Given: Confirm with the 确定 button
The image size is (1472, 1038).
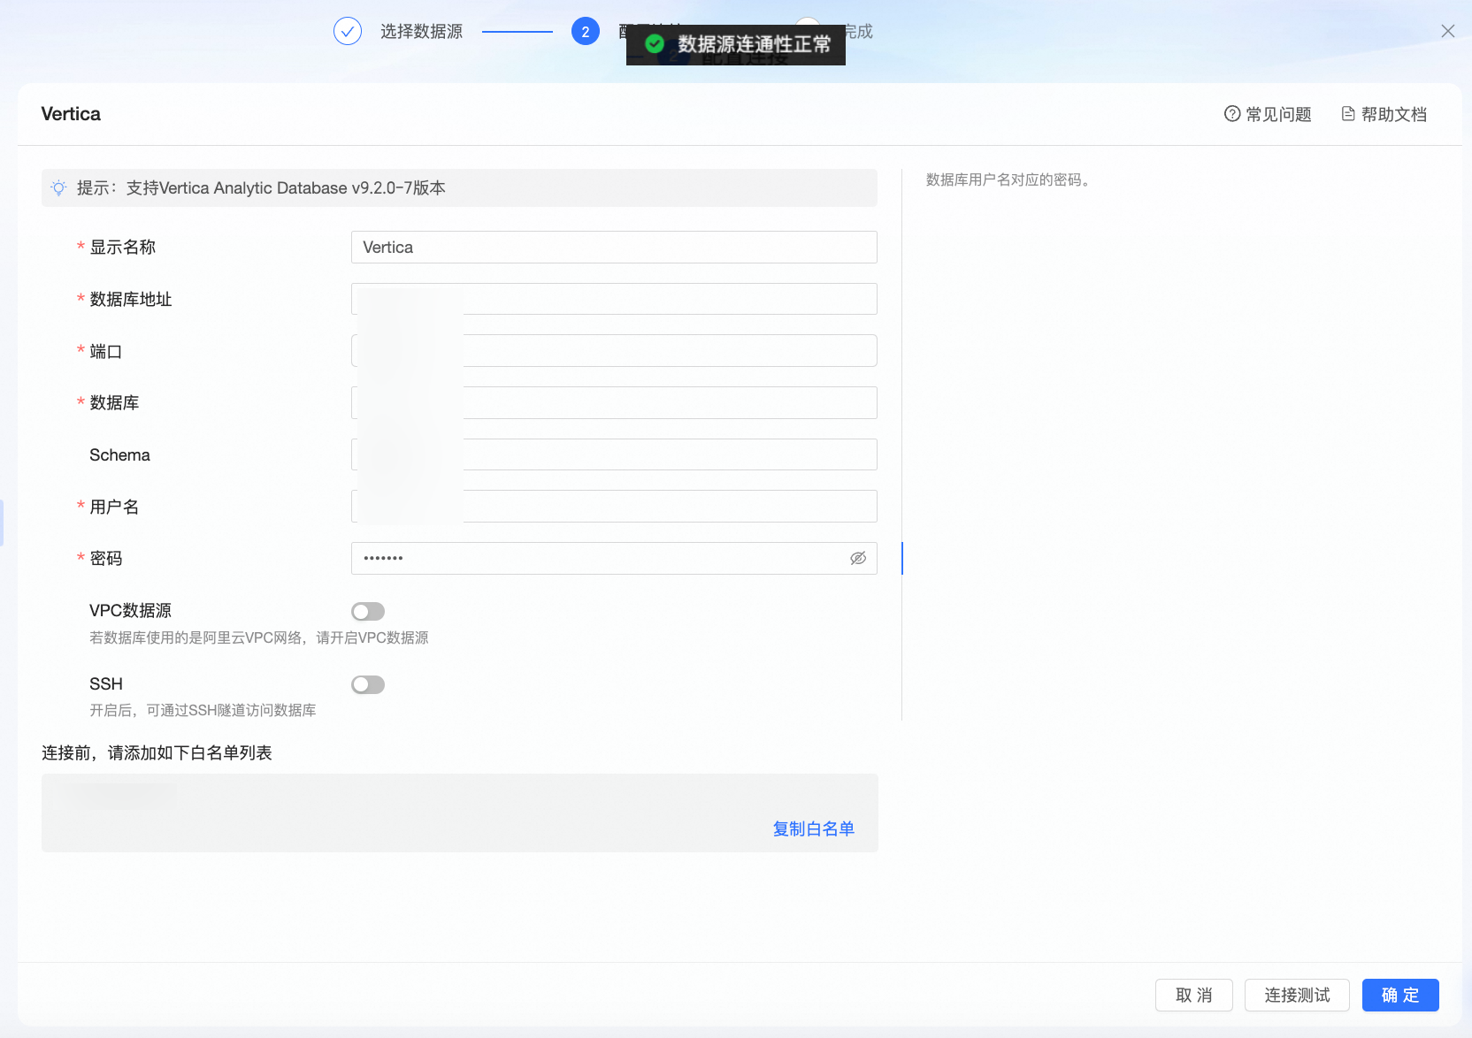Looking at the screenshot, I should tap(1400, 995).
